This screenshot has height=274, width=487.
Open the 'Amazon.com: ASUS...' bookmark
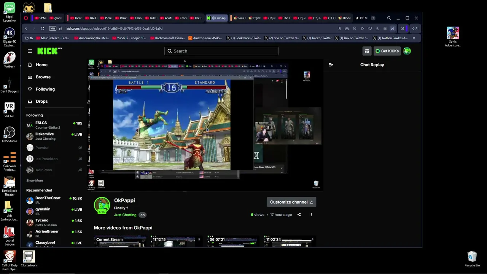coord(205,38)
